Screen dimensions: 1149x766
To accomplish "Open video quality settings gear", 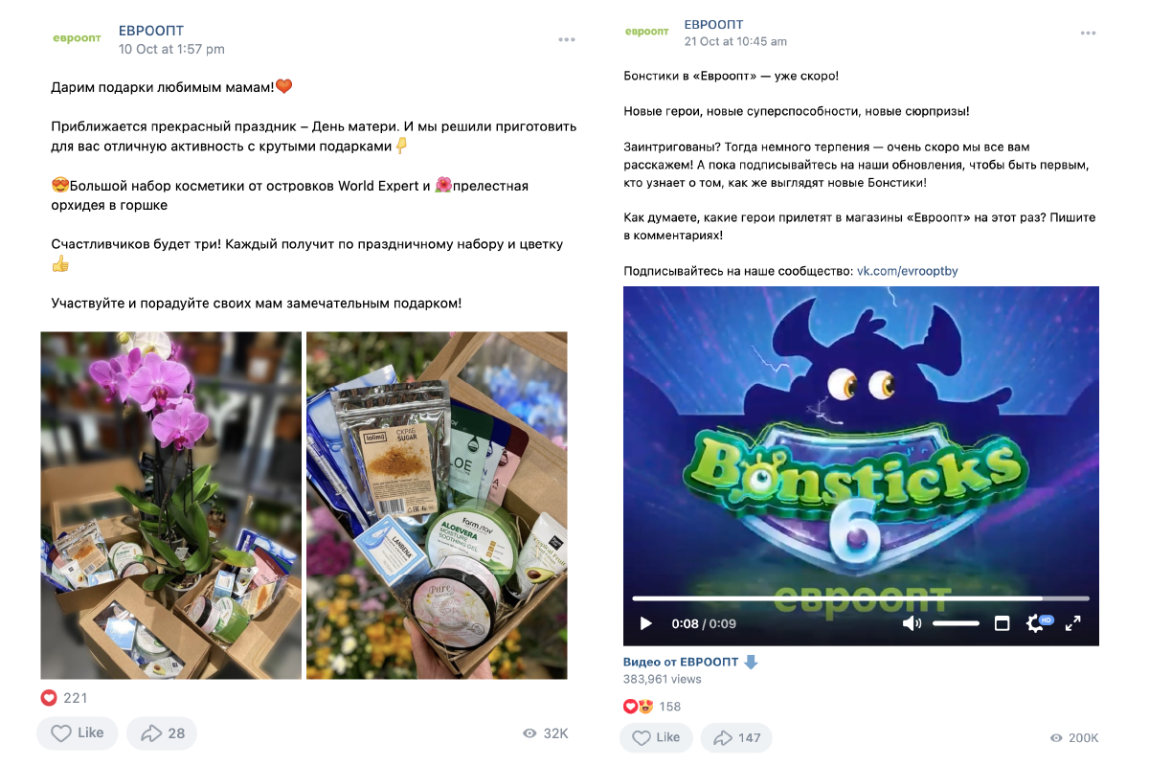I will click(1034, 623).
